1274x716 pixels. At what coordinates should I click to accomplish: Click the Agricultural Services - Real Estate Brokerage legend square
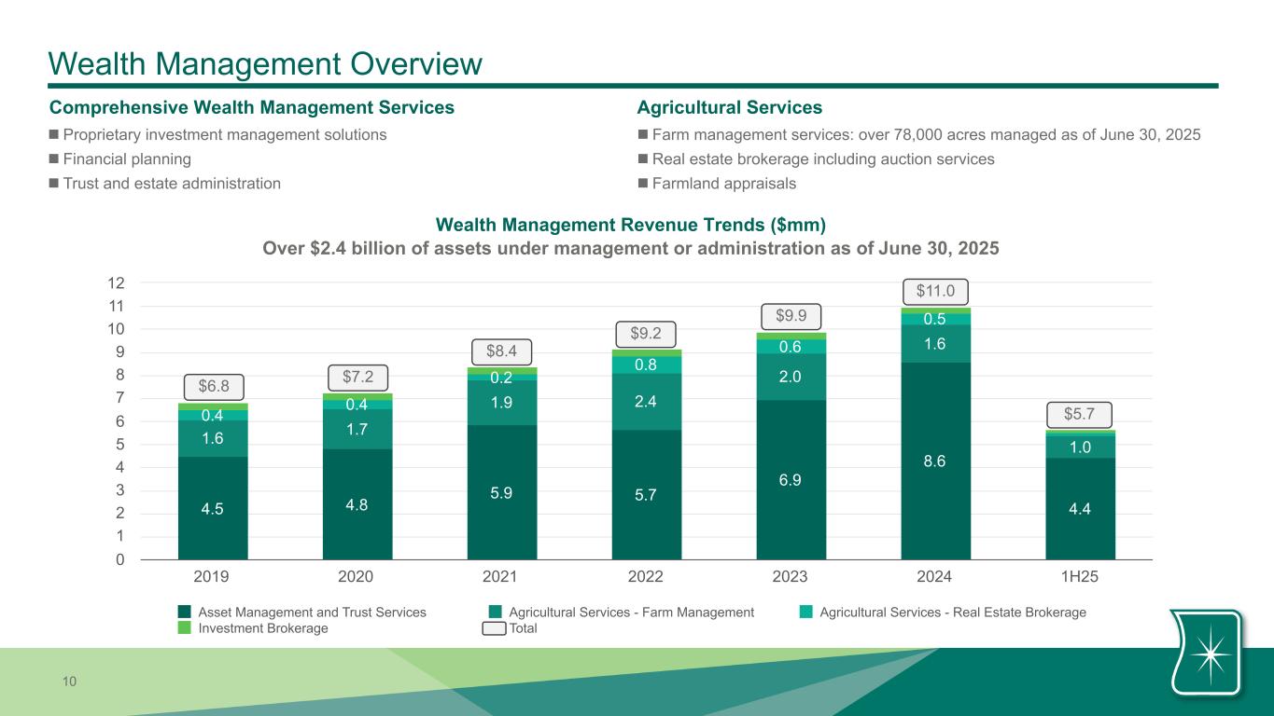tap(806, 613)
